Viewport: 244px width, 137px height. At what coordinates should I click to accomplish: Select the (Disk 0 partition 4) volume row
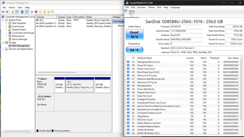[73, 26]
